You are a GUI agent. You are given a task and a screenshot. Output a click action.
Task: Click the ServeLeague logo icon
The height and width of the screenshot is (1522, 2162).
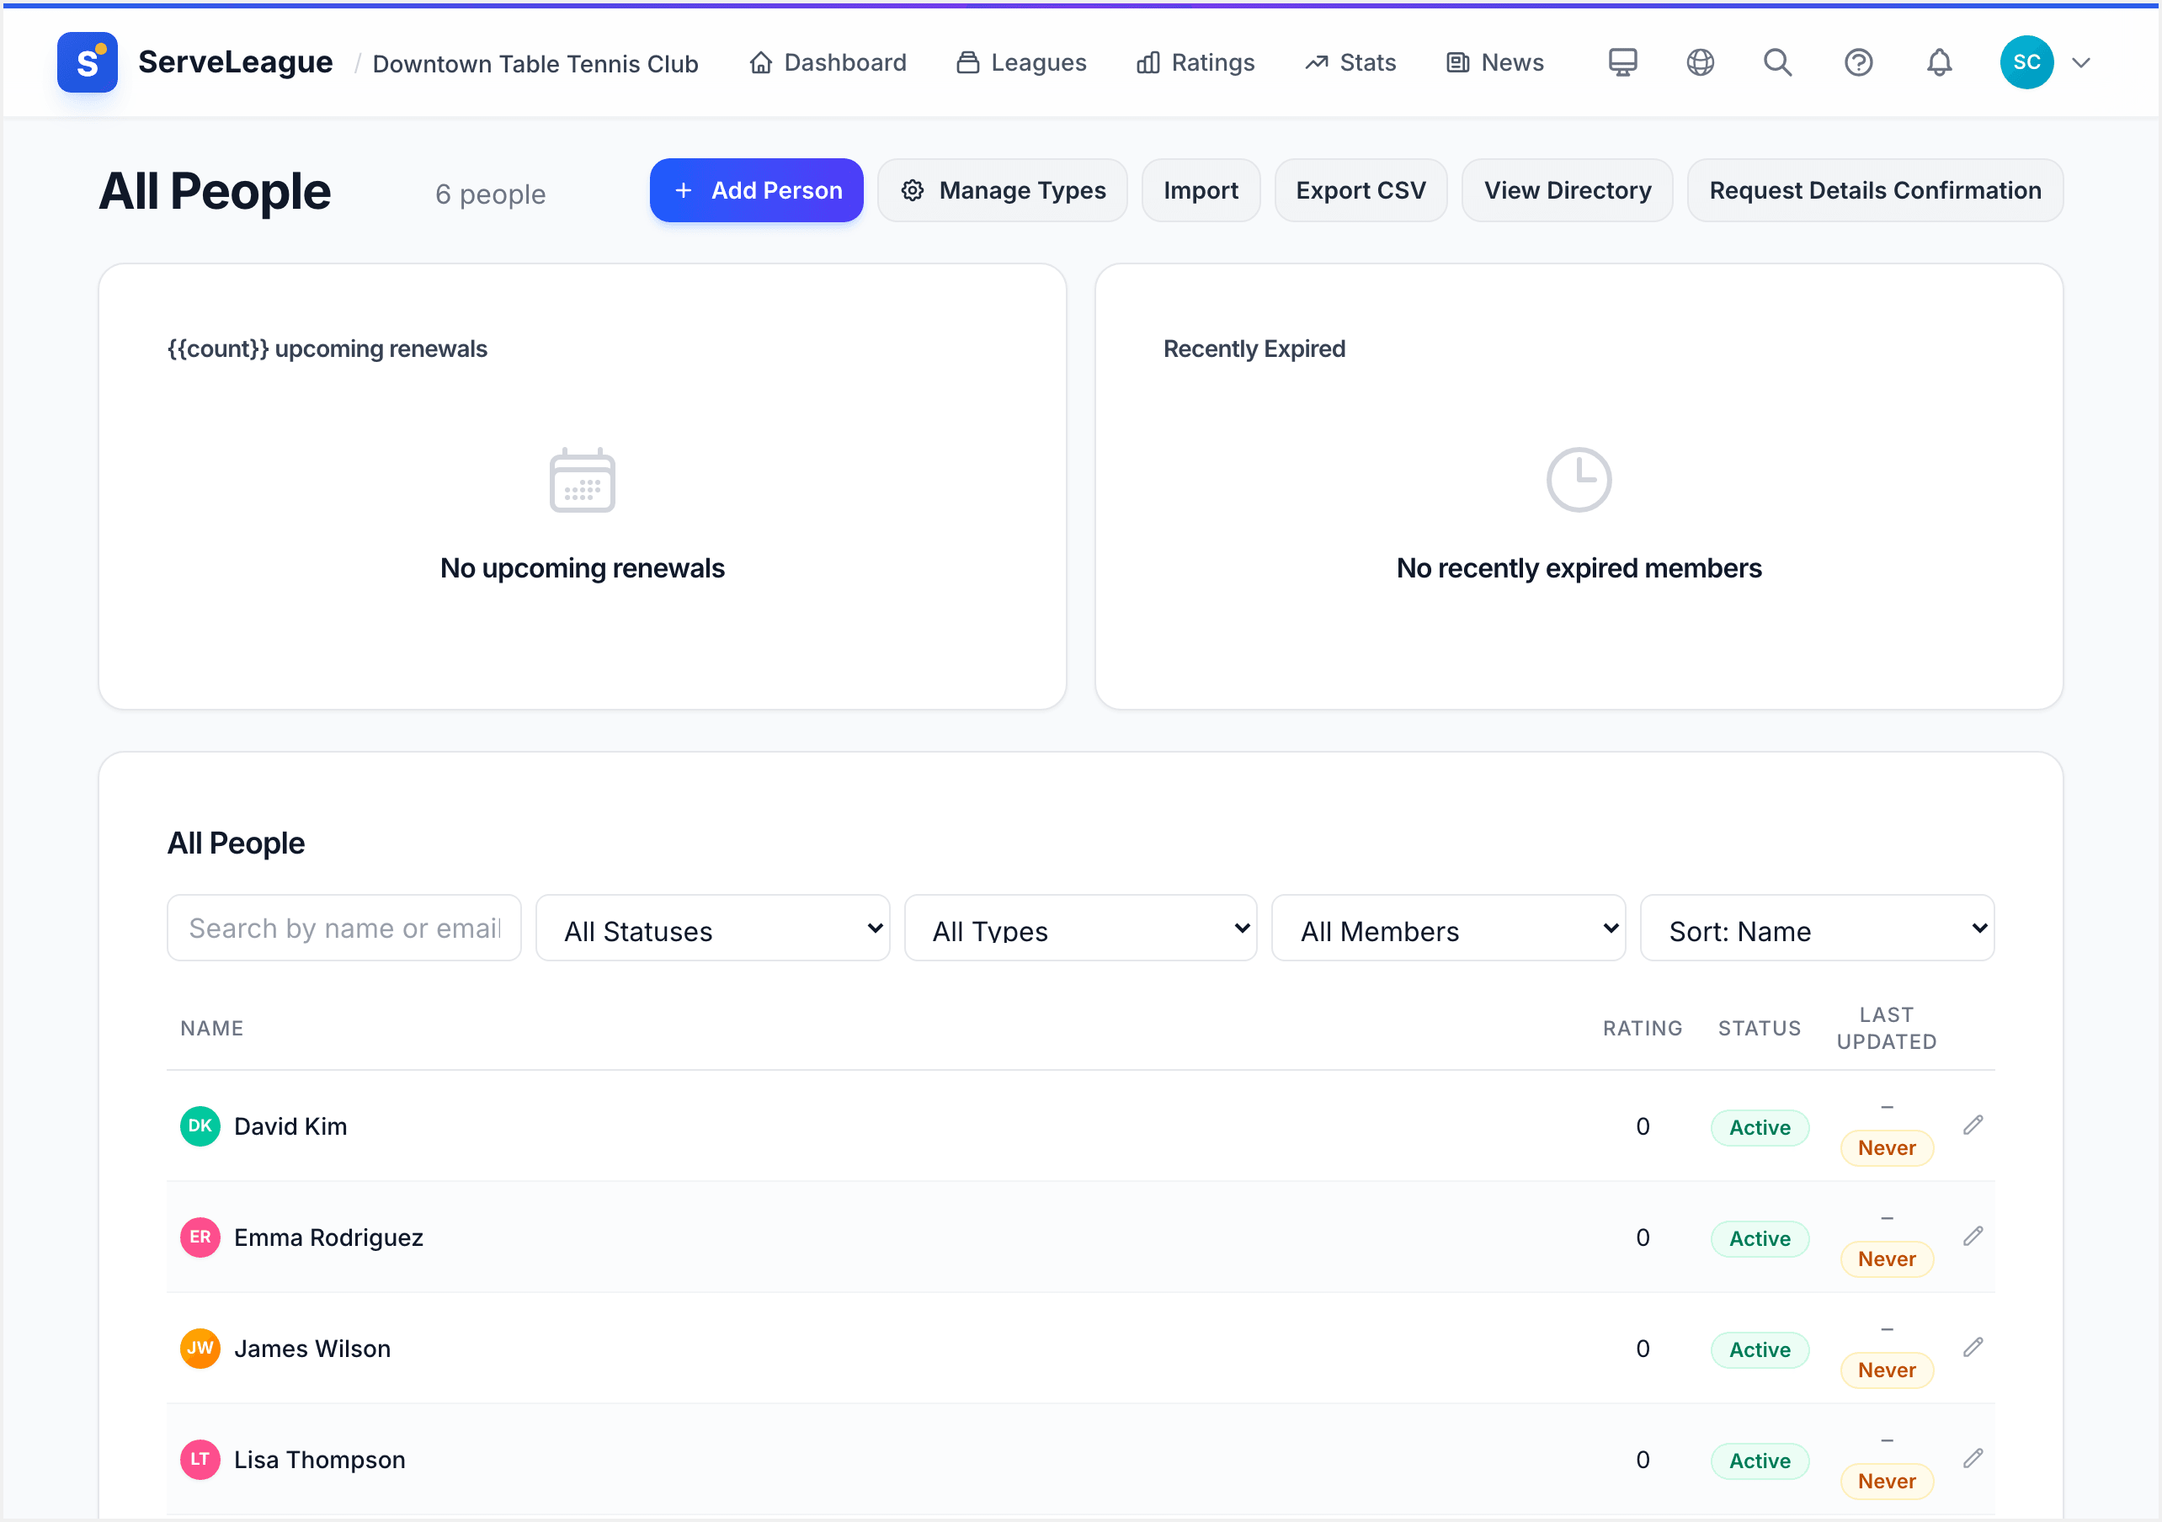pos(87,62)
